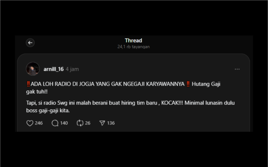Repost the thread using the repost arrows icon
268x167 pixels.
point(80,123)
